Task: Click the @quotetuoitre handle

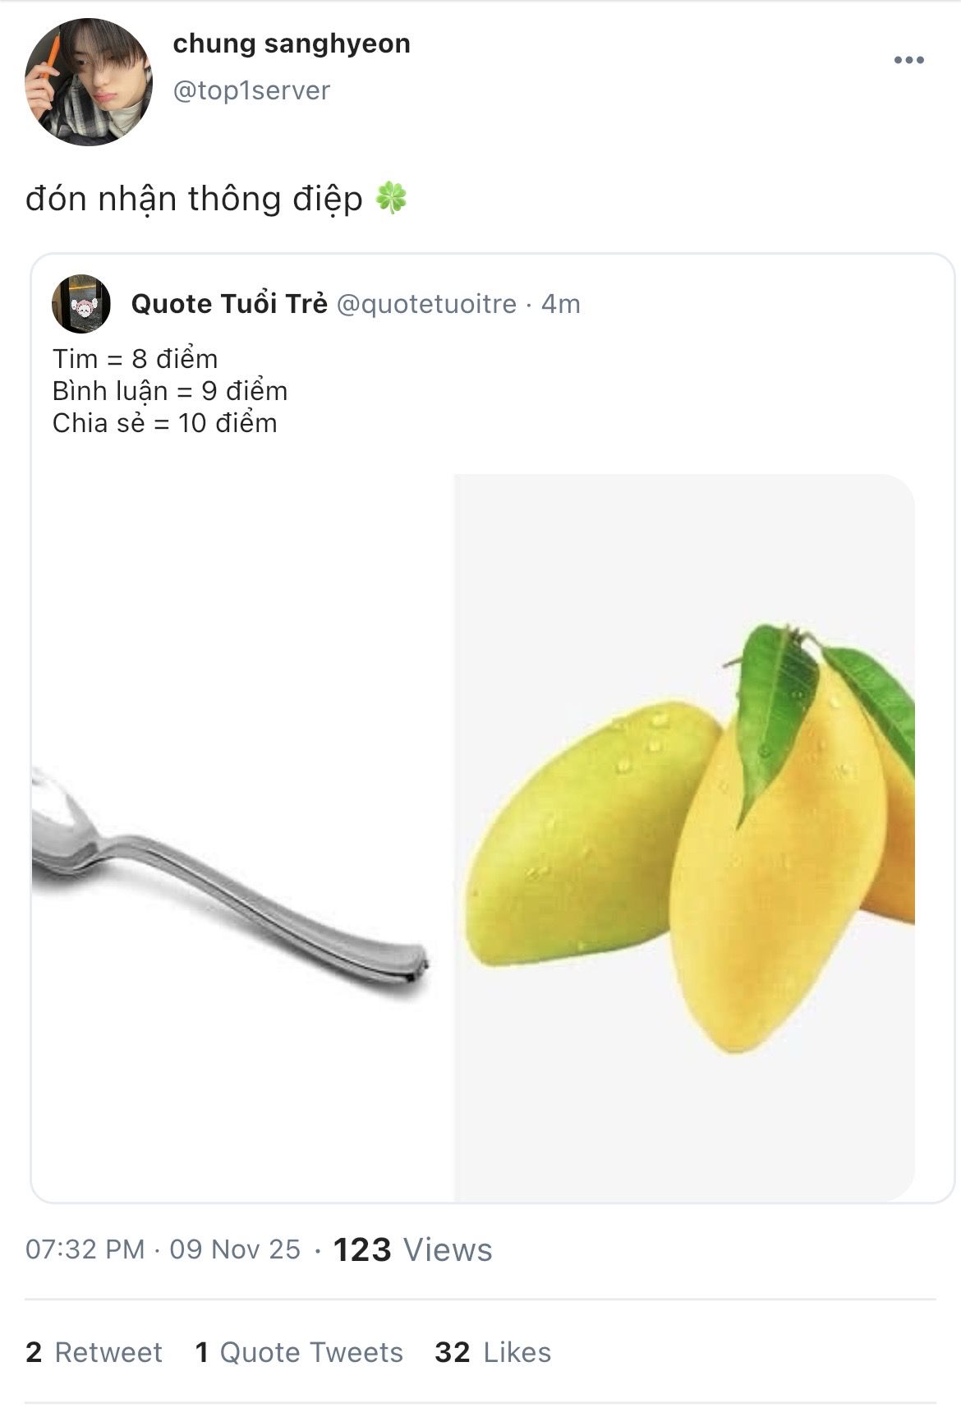Action: point(426,304)
